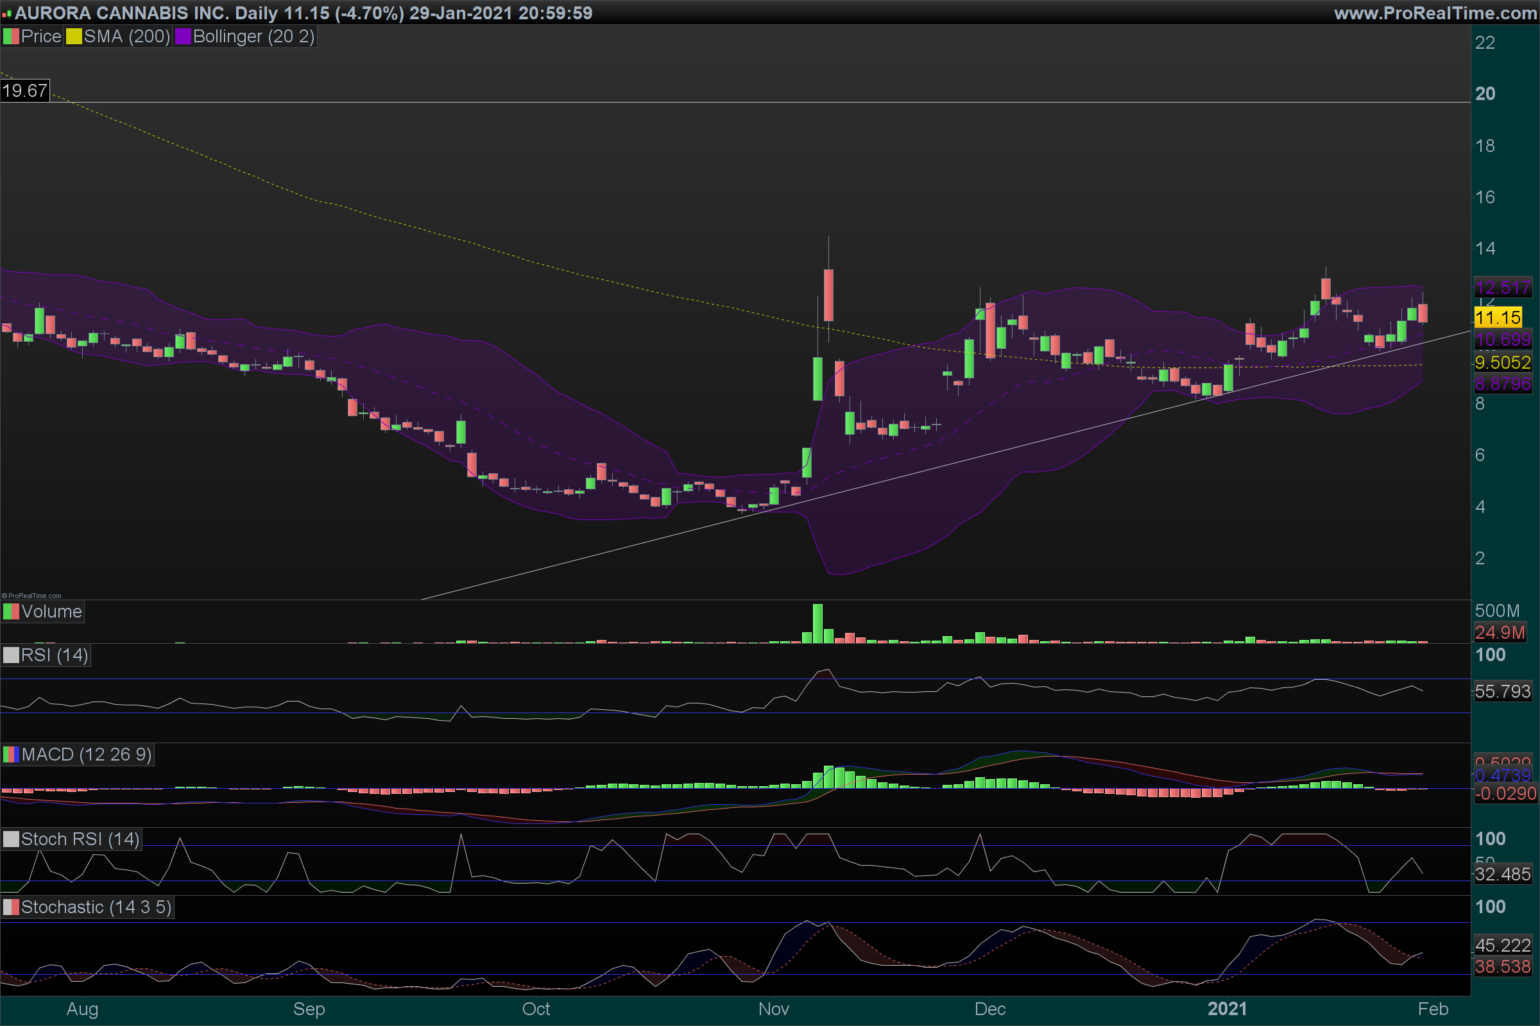Click the Nov marker on time axis
Screen dimensions: 1540x1026
coord(773,1008)
